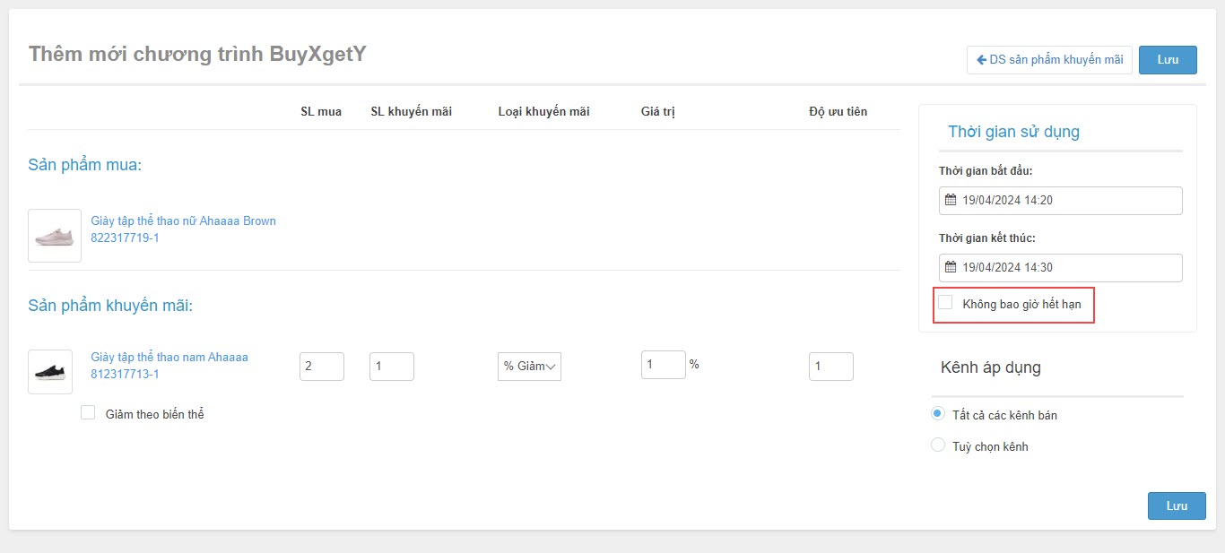Click the SL mua quantity field
1225x553 pixels.
(322, 367)
